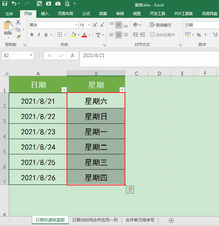Open the font group dialog launcher

point(104,45)
